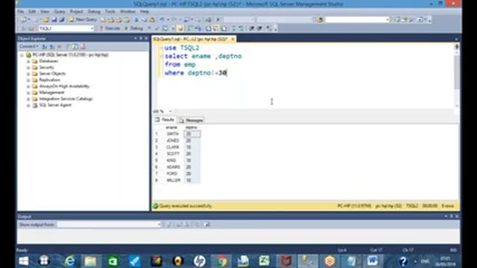Expand the Security folder node
Screen dimensions: 477x268
point(28,68)
